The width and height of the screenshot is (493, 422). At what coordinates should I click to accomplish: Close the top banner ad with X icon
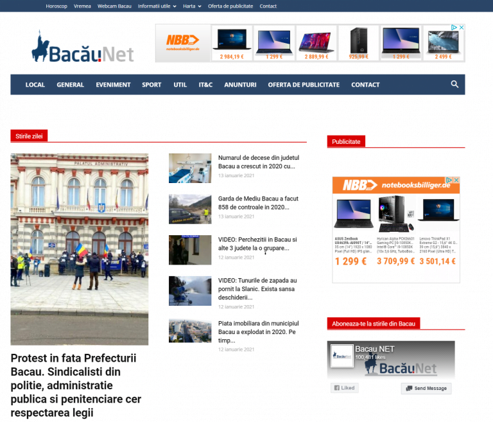coord(462,28)
